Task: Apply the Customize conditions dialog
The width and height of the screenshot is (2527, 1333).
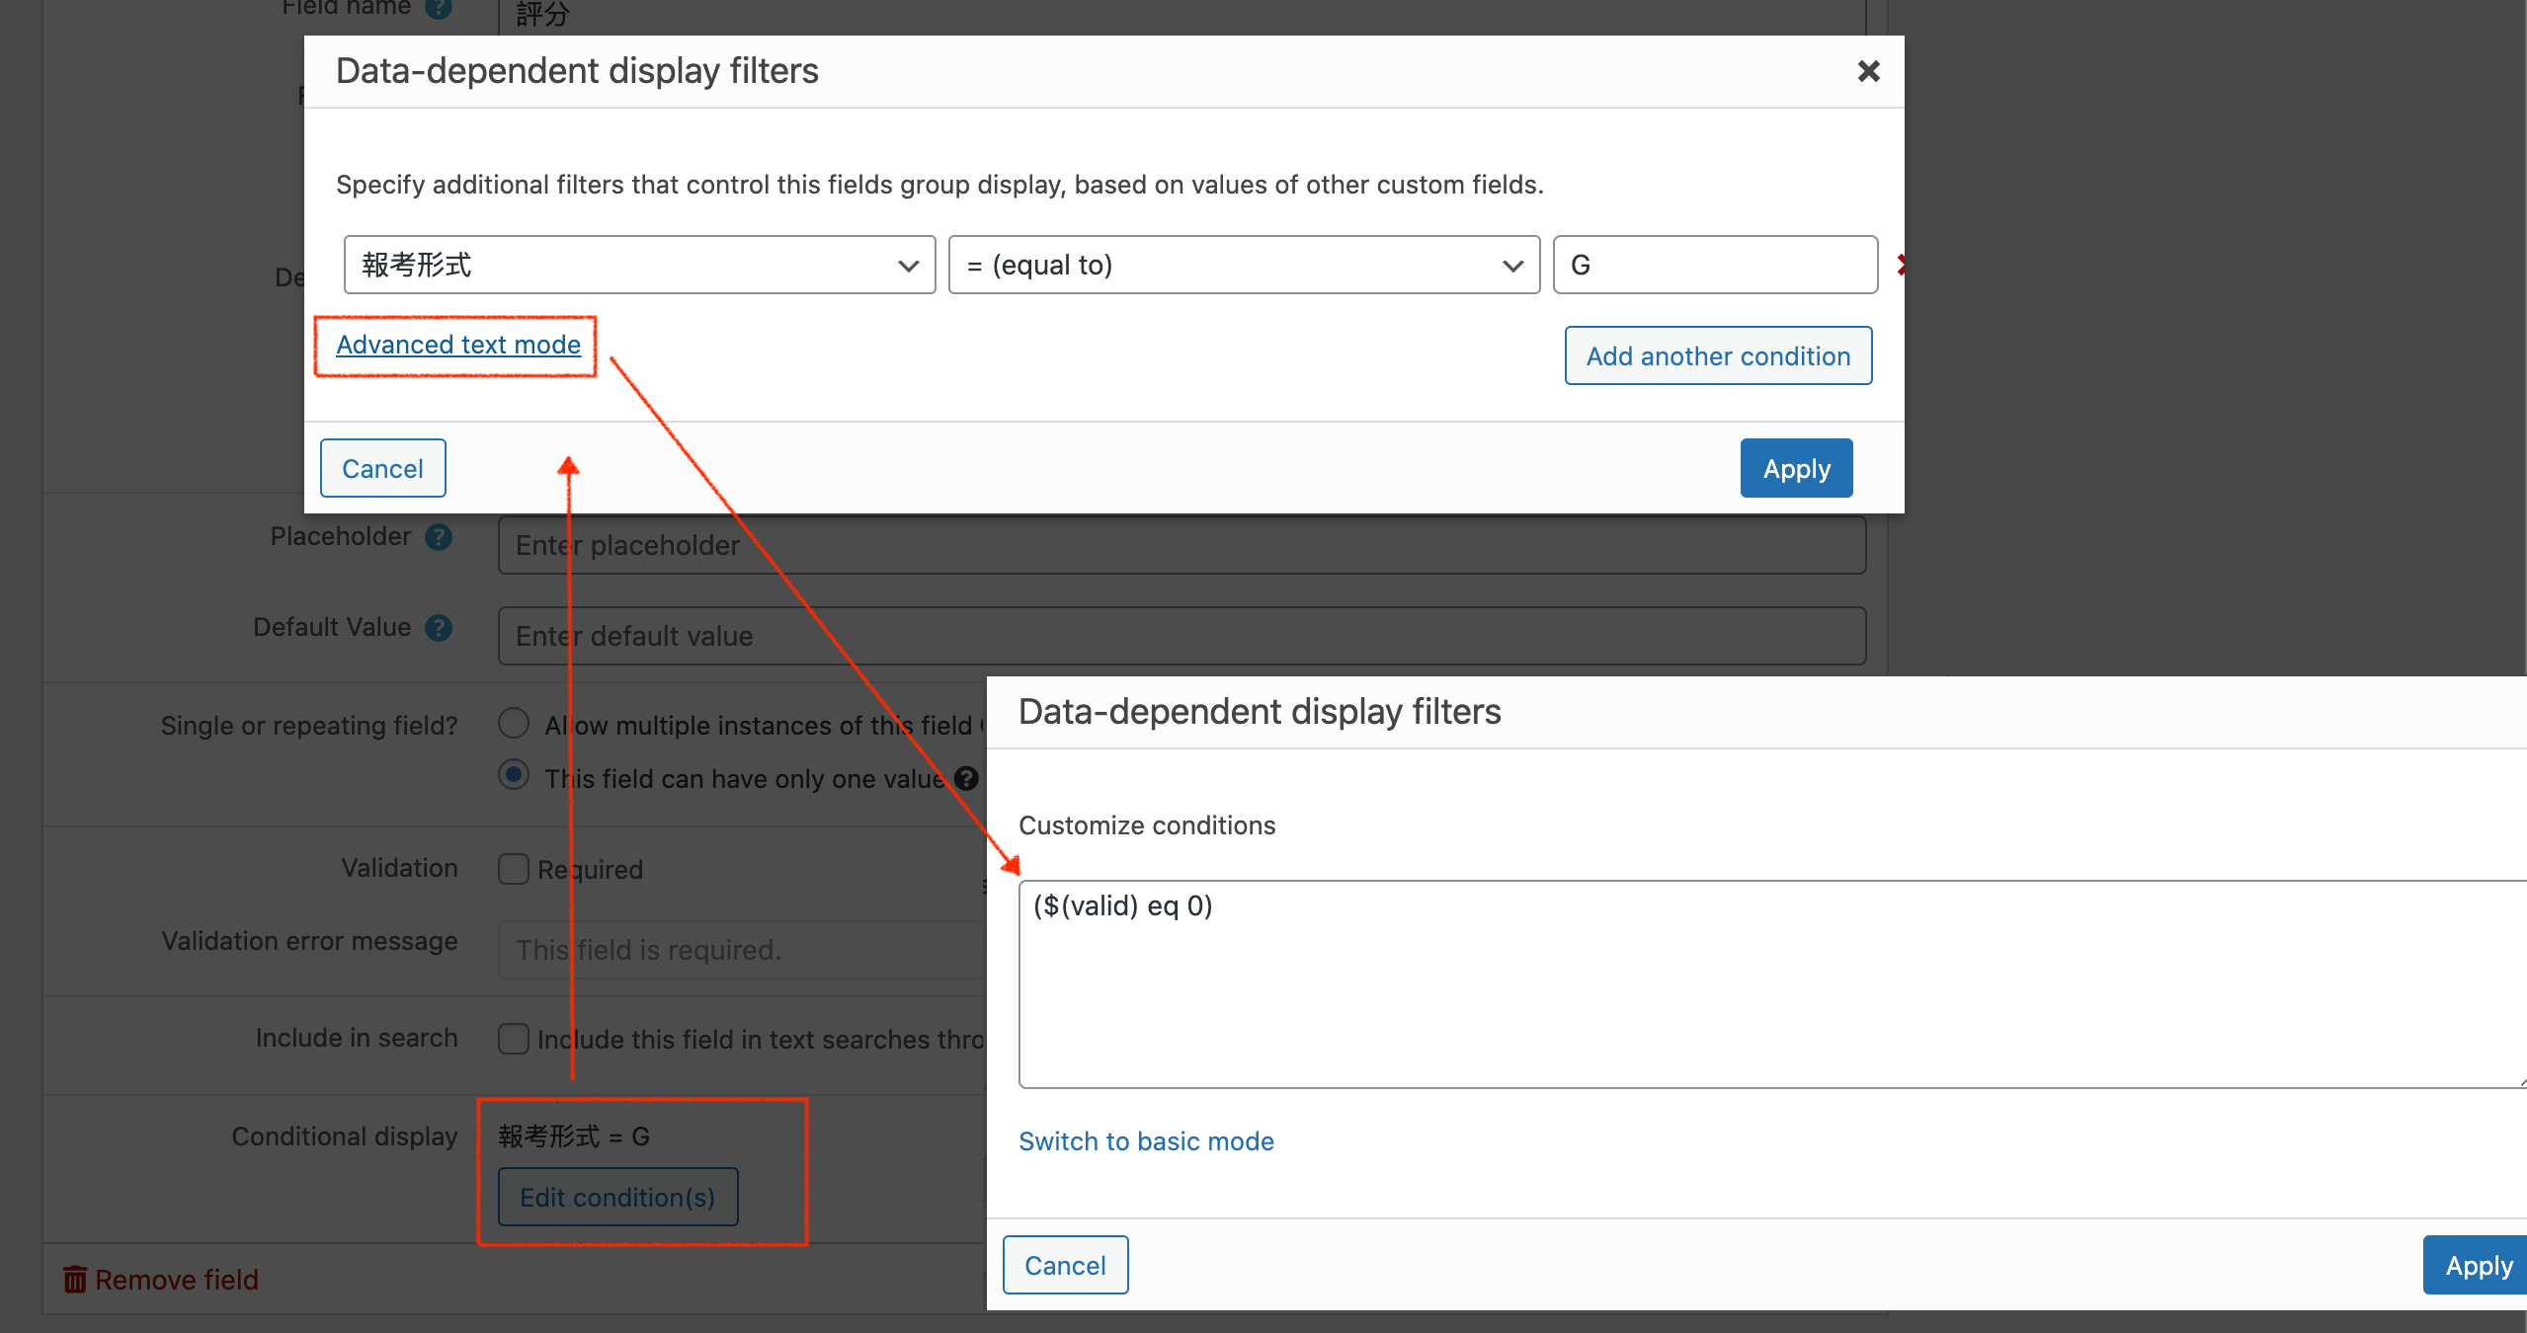Action: click(x=2478, y=1265)
